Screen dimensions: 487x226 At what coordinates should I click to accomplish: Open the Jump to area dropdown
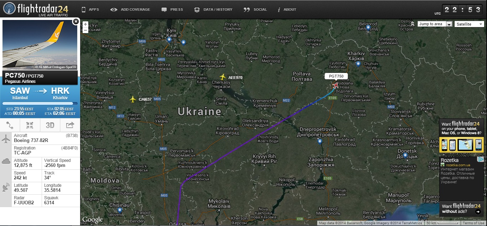pos(435,24)
